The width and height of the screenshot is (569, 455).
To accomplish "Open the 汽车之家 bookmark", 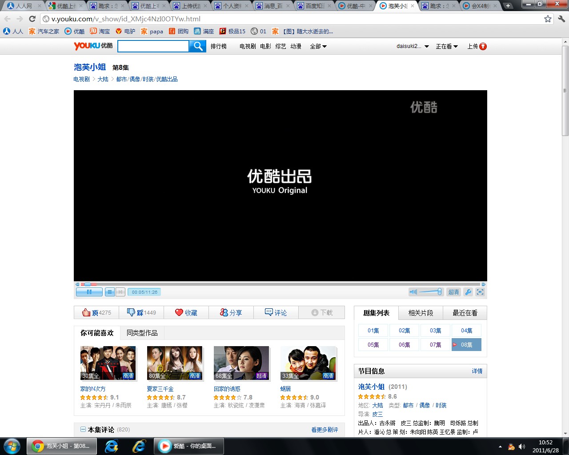I will [44, 31].
